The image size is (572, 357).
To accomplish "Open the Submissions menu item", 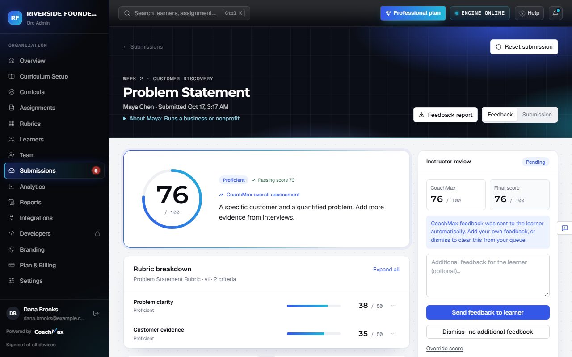I will click(54, 170).
